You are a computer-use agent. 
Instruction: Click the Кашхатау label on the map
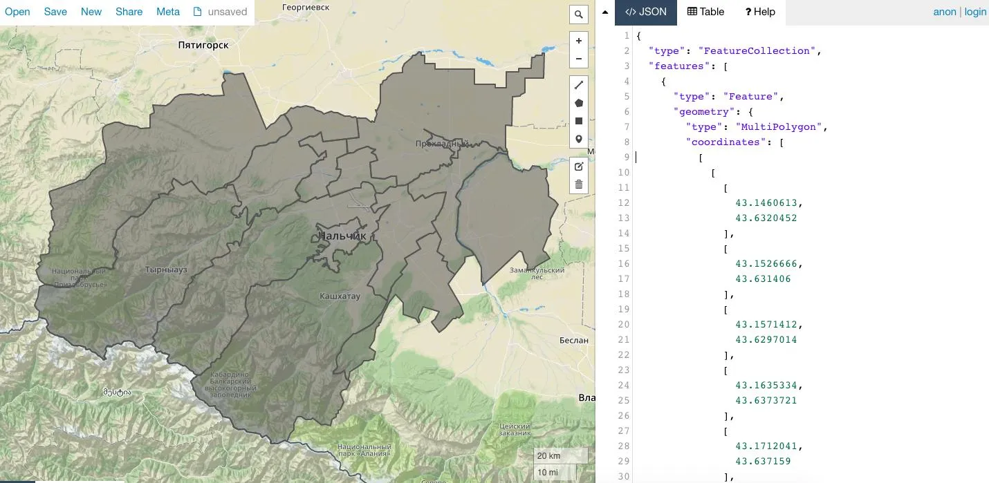tap(340, 296)
